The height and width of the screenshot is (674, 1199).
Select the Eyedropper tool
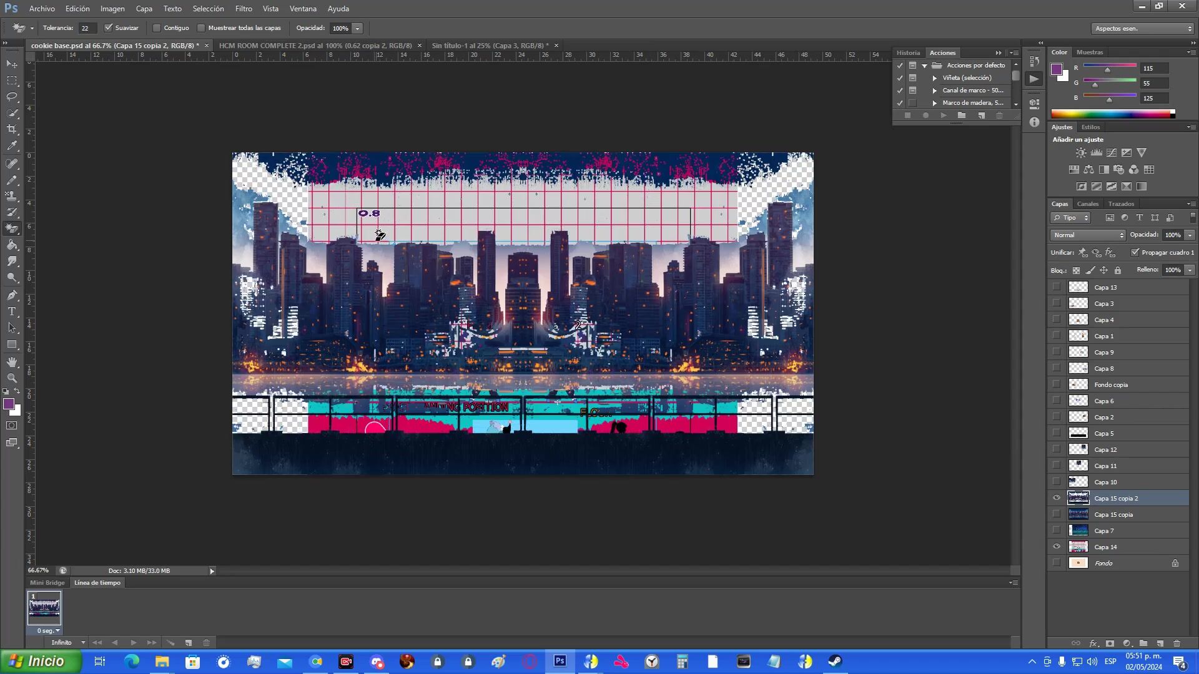[x=12, y=146]
